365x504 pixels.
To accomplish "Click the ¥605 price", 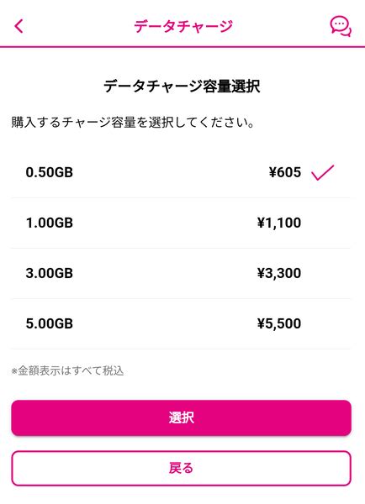I will 285,172.
